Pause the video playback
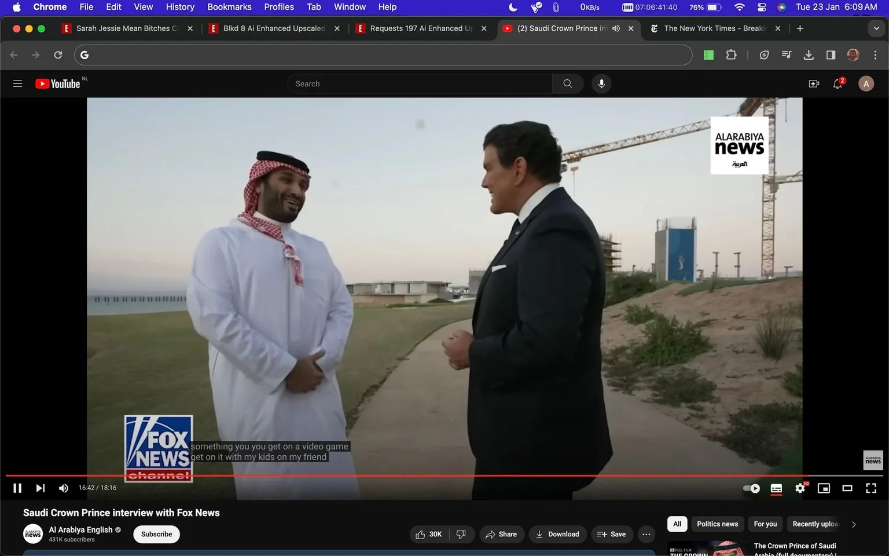889x556 pixels. click(x=17, y=488)
